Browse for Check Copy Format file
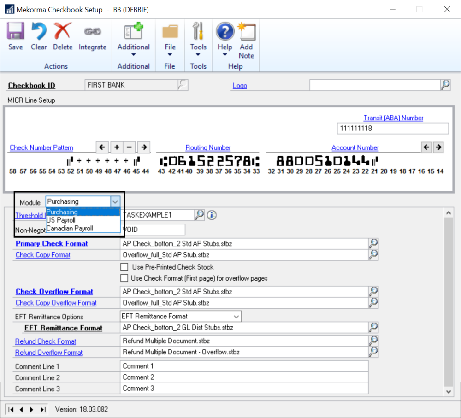The image size is (461, 418). (373, 254)
